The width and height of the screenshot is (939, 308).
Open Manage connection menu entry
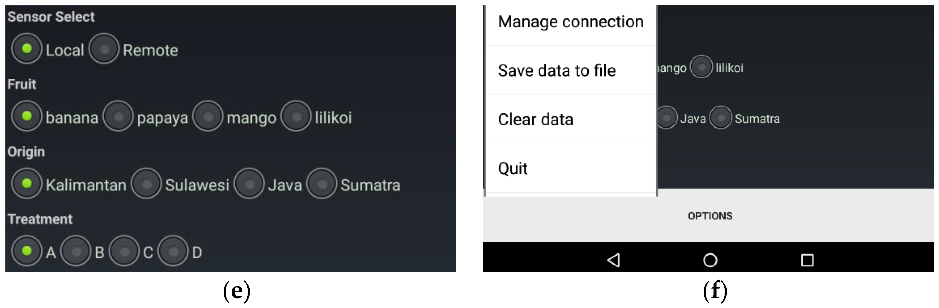pos(571,22)
